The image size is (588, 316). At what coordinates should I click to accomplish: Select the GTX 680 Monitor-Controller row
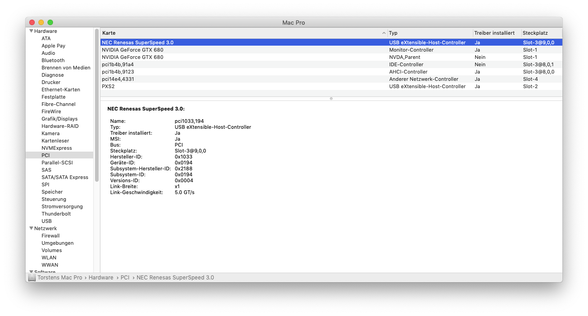(331, 50)
